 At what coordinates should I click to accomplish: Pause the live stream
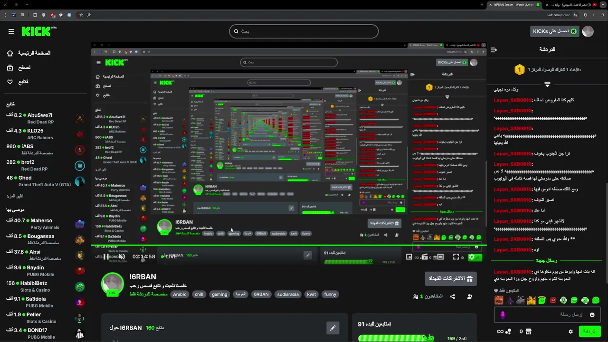pos(106,256)
